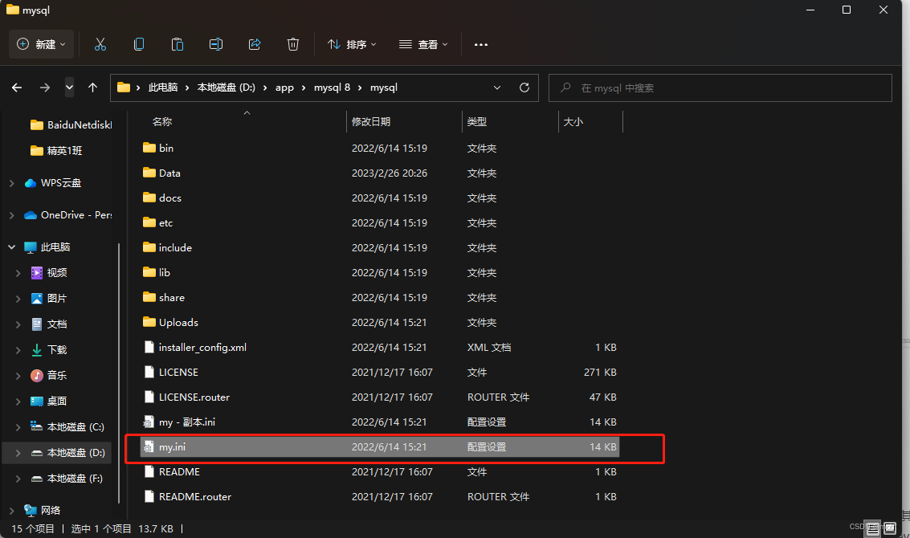Select BaiduNetdisk folder in sidebar
This screenshot has height=538, width=910.
pyautogui.click(x=71, y=124)
